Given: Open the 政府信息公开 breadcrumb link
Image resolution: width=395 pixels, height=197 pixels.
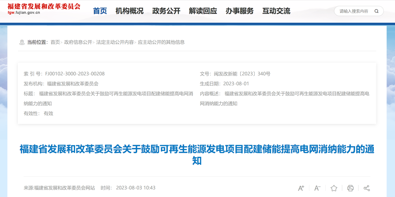Looking at the screenshot, I should 78,42.
